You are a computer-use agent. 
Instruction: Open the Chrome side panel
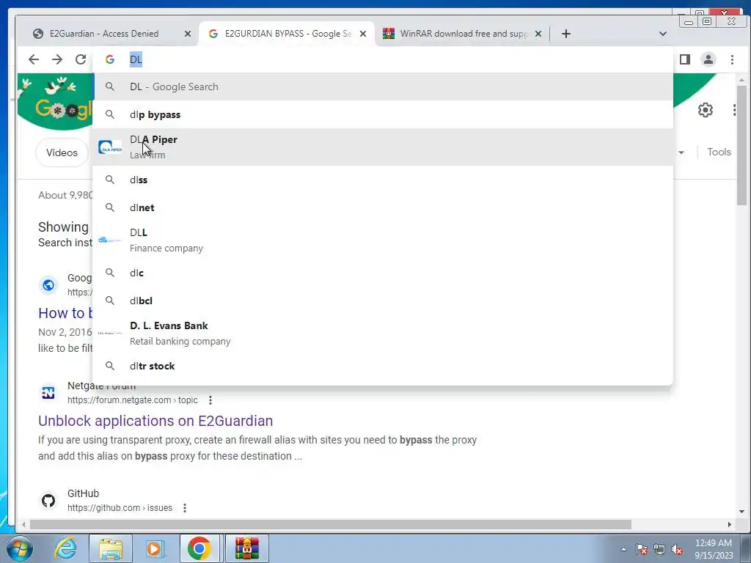(685, 59)
